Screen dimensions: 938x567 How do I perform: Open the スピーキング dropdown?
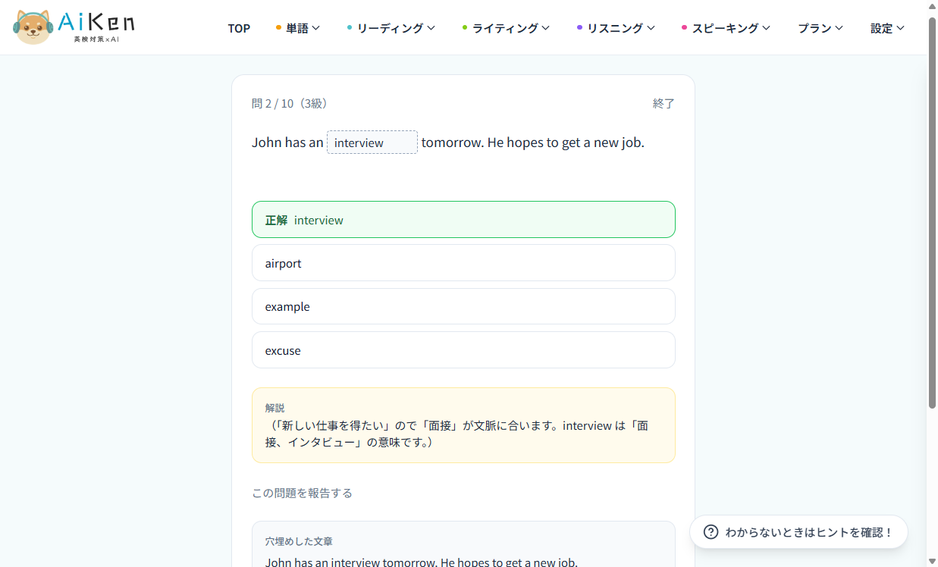pyautogui.click(x=726, y=28)
